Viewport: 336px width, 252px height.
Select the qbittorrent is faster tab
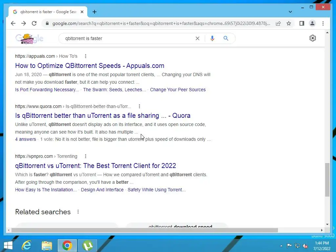(x=48, y=12)
